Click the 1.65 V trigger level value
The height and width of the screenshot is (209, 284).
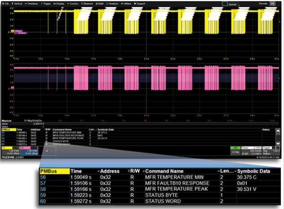tap(277, 151)
